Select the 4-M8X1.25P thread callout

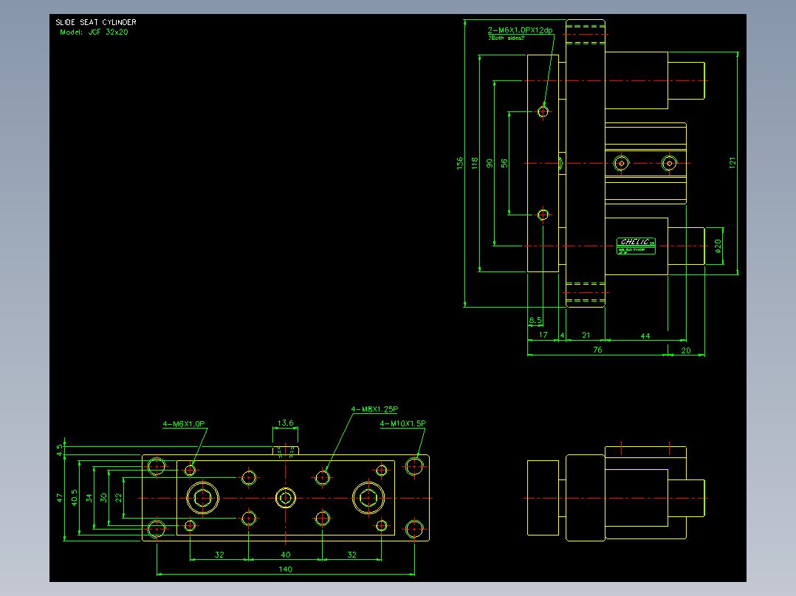(x=374, y=409)
